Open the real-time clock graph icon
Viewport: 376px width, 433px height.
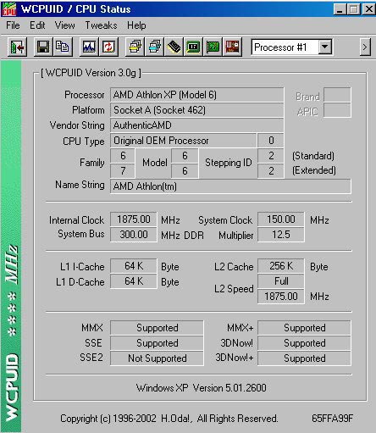[x=89, y=47]
